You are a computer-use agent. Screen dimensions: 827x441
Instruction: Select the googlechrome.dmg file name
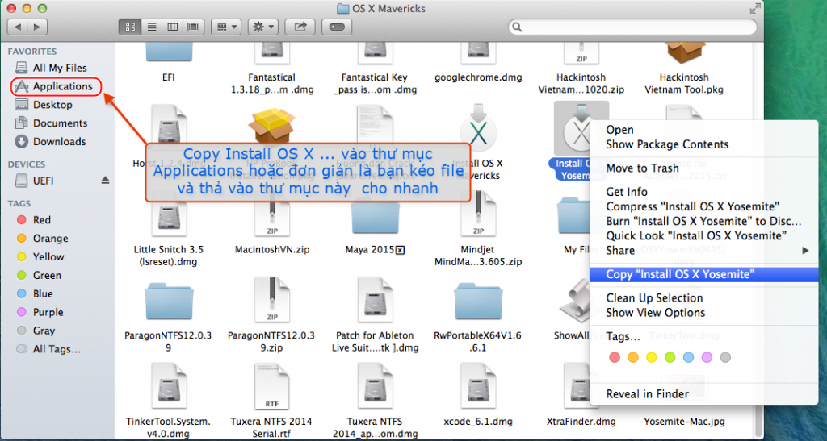(478, 77)
